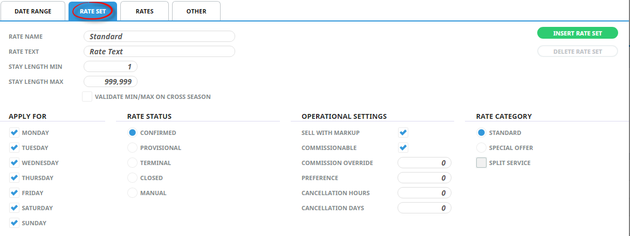Set rate status to Manual
Screen dimensions: 630x236
coord(132,193)
